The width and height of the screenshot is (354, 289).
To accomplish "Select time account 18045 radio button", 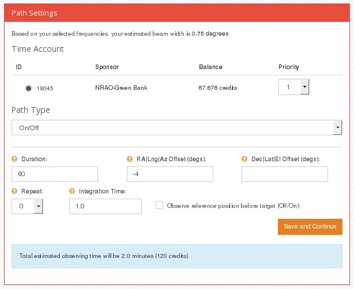I will click(28, 88).
